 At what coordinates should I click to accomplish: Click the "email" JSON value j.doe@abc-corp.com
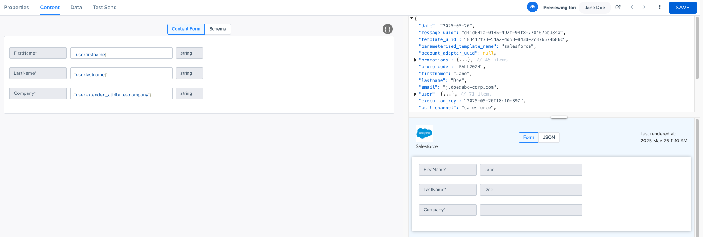click(x=470, y=87)
